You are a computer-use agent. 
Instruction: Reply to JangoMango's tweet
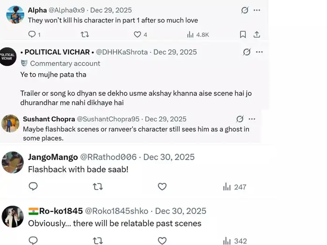pos(33,187)
